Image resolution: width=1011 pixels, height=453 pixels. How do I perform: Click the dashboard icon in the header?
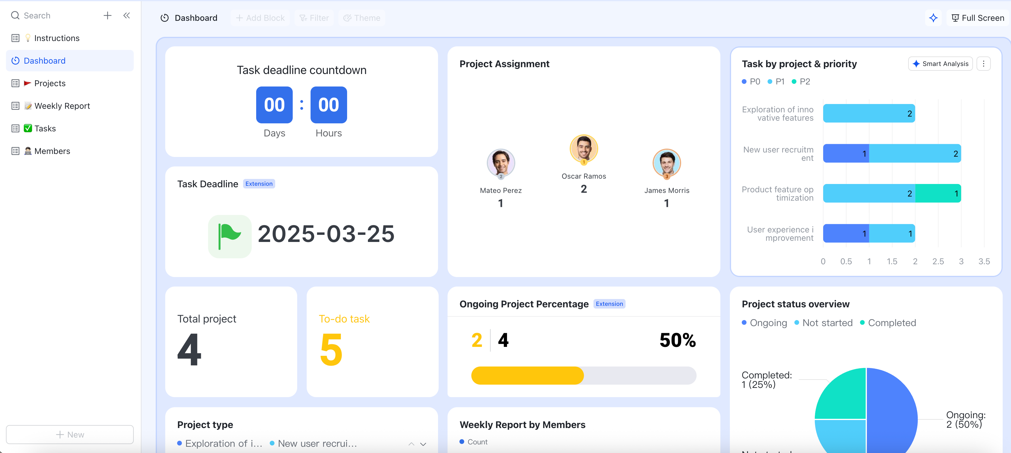click(164, 18)
